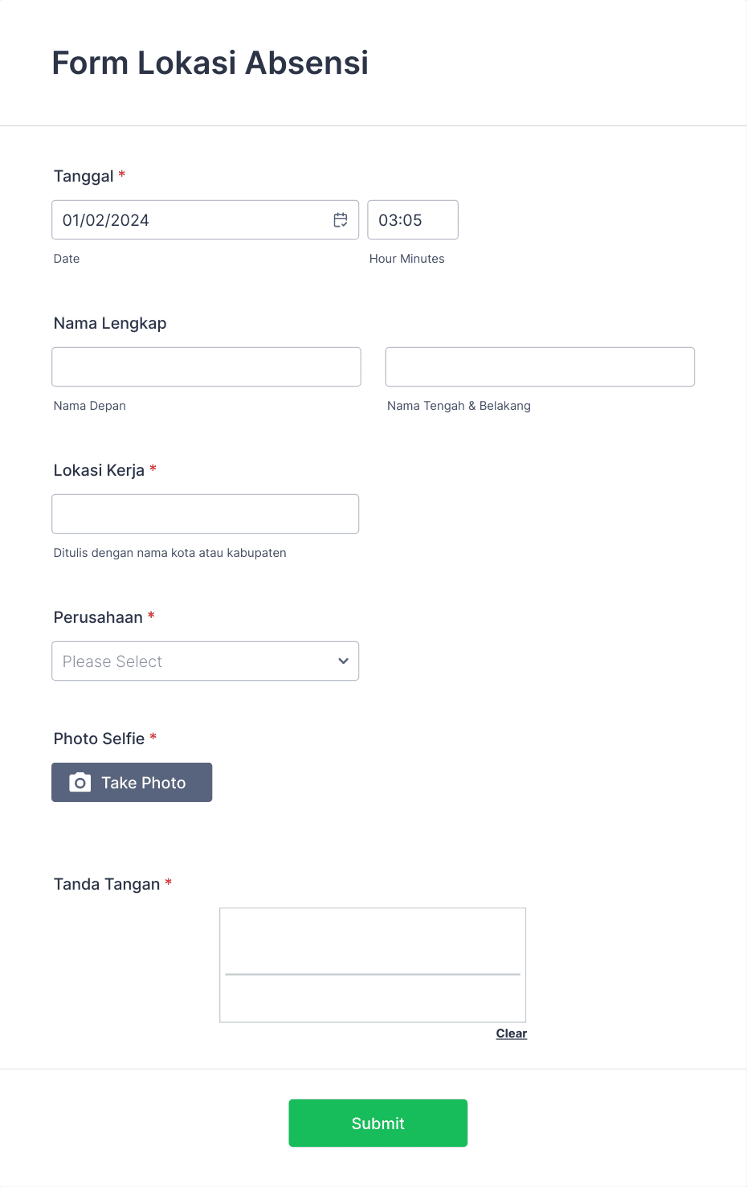
Task: Click the Form Lokasi Absensi title
Action: click(x=210, y=63)
